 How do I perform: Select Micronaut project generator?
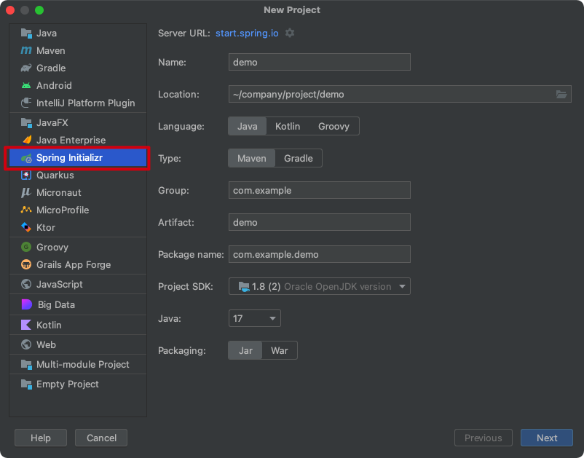[x=78, y=192]
